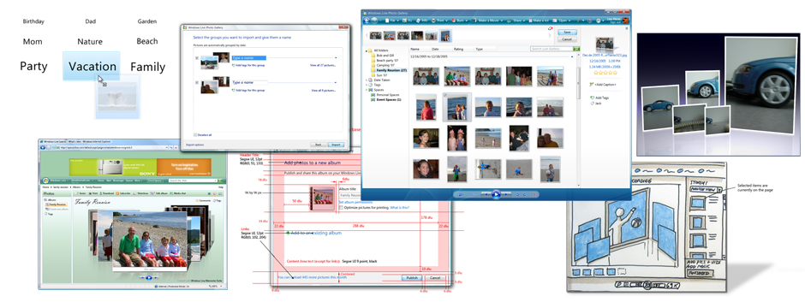Click Add Caption in info pane

tap(603, 84)
